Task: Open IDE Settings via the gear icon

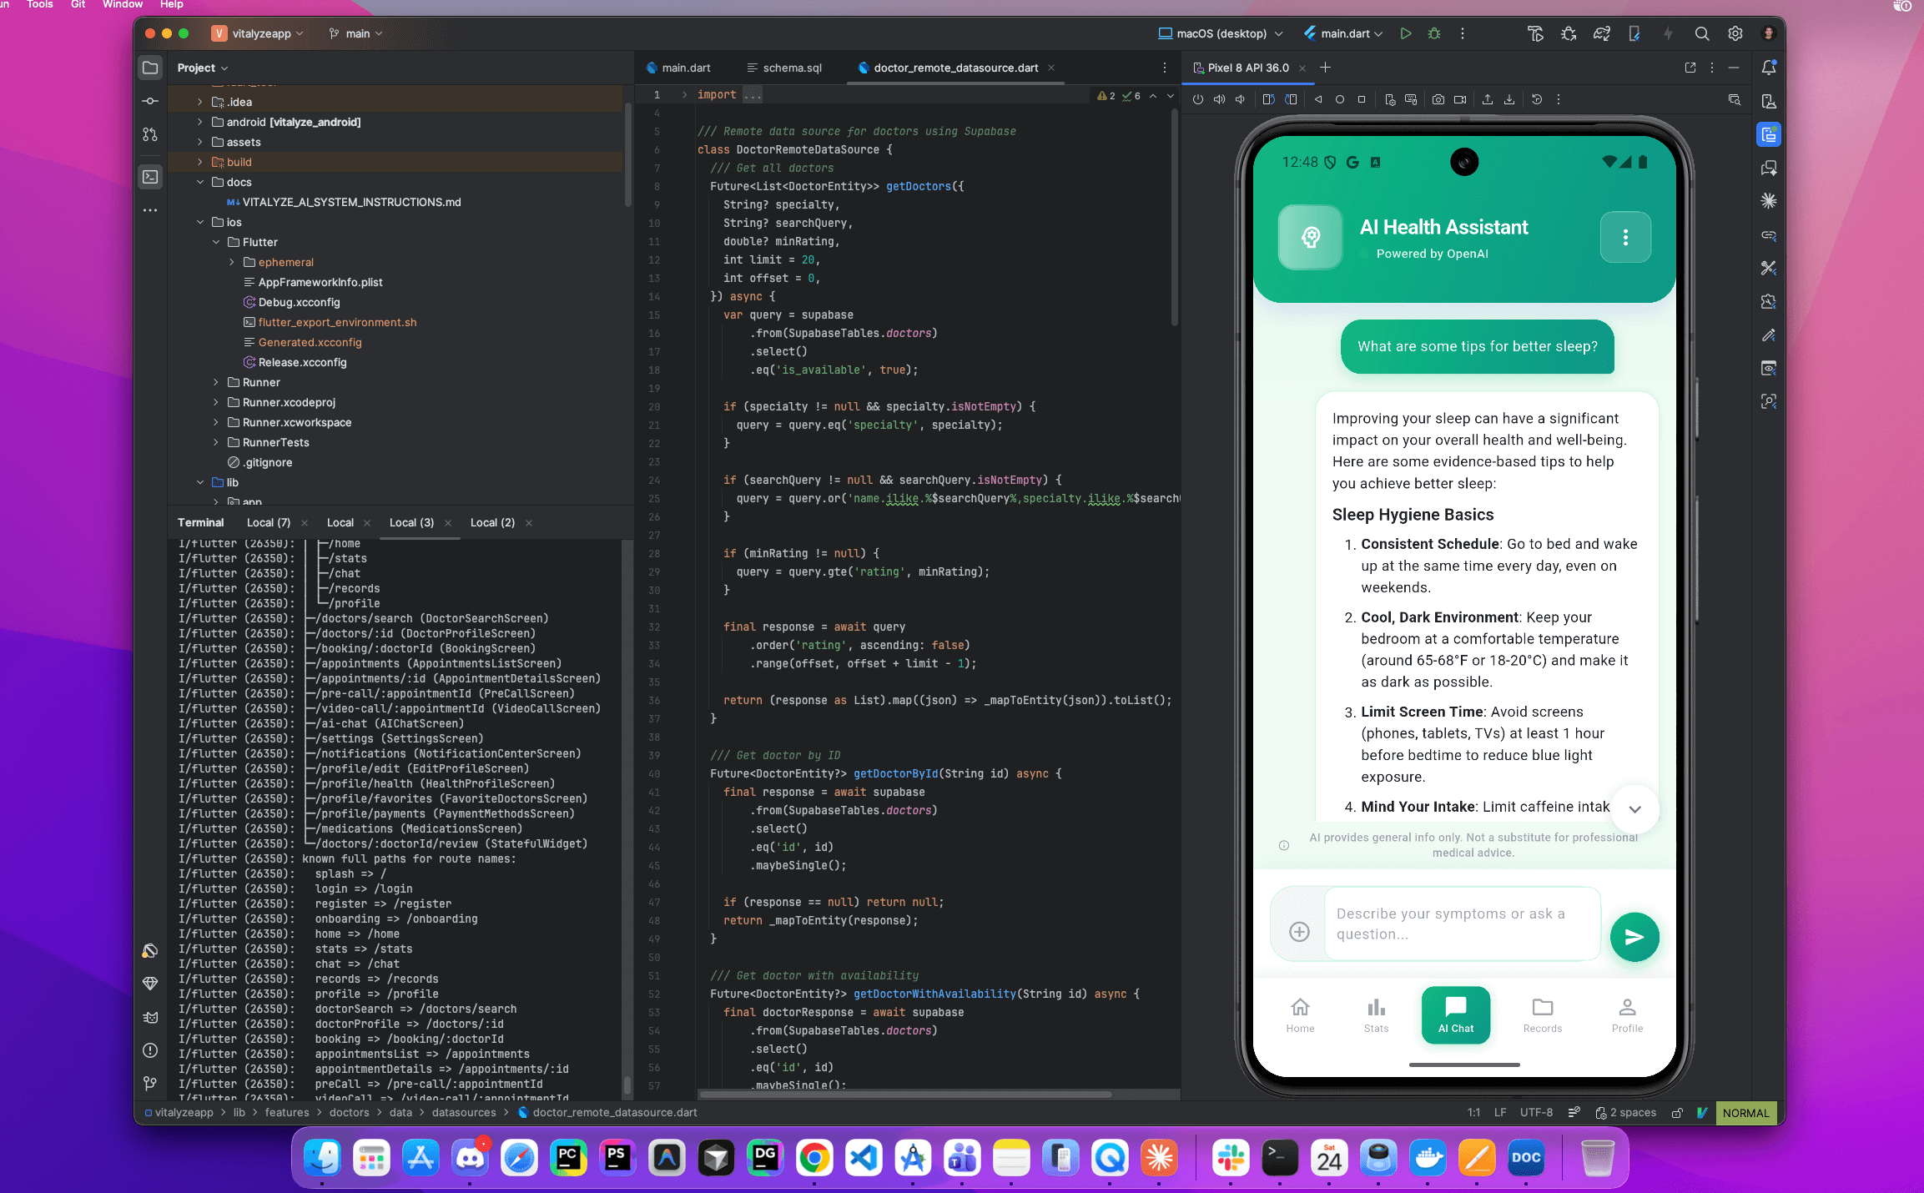Action: click(1735, 33)
